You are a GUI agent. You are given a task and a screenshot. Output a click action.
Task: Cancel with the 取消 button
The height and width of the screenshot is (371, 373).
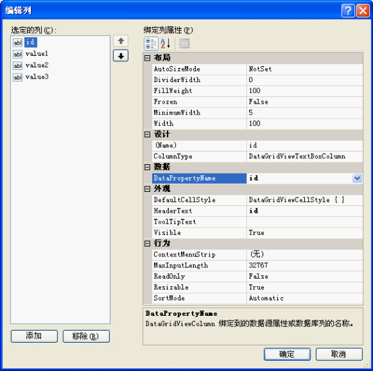339,354
